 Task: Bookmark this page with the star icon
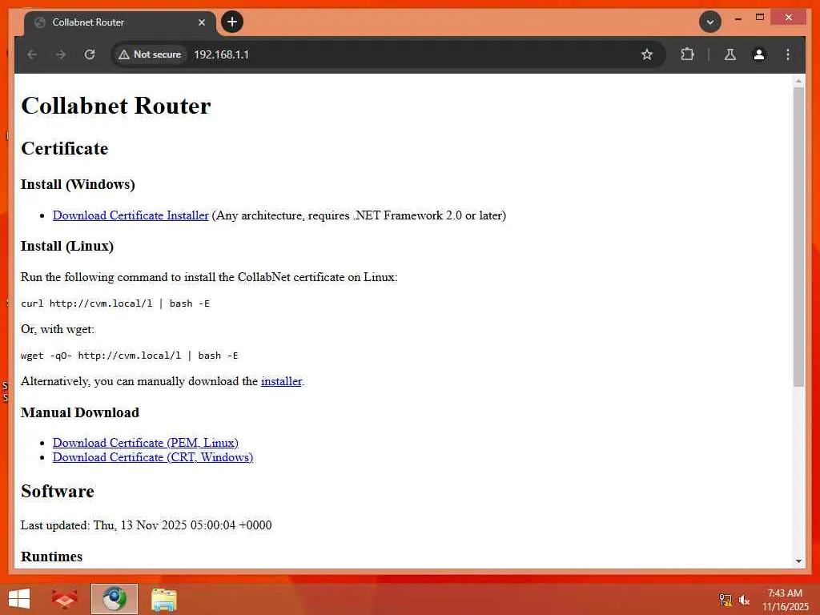647,54
